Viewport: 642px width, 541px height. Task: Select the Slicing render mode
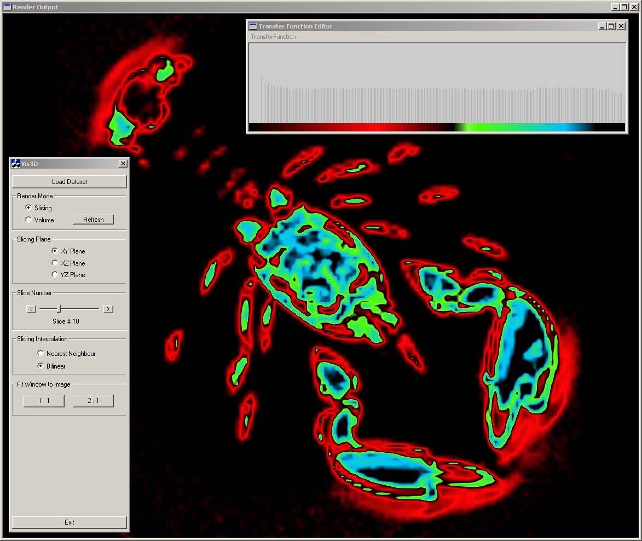(x=29, y=208)
